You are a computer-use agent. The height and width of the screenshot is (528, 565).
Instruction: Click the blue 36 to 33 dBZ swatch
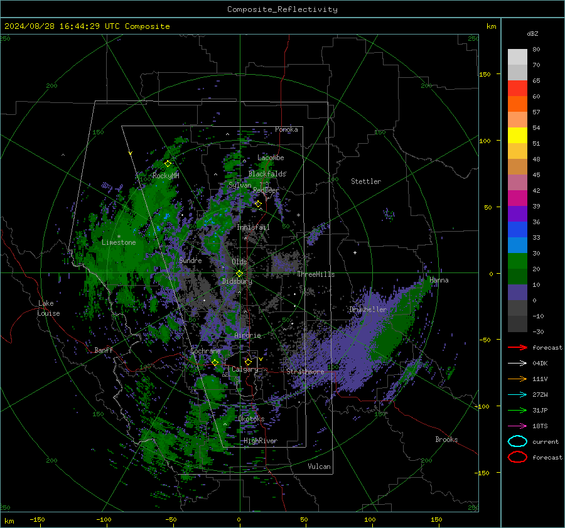coord(517,229)
